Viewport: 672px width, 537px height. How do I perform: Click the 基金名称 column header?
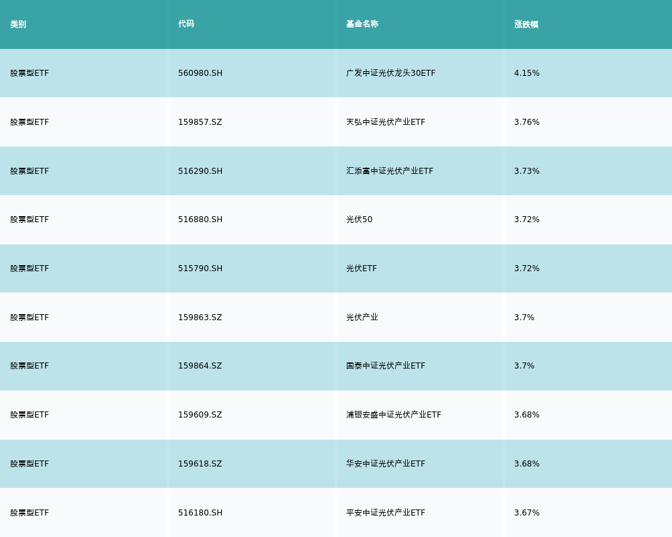click(x=362, y=24)
